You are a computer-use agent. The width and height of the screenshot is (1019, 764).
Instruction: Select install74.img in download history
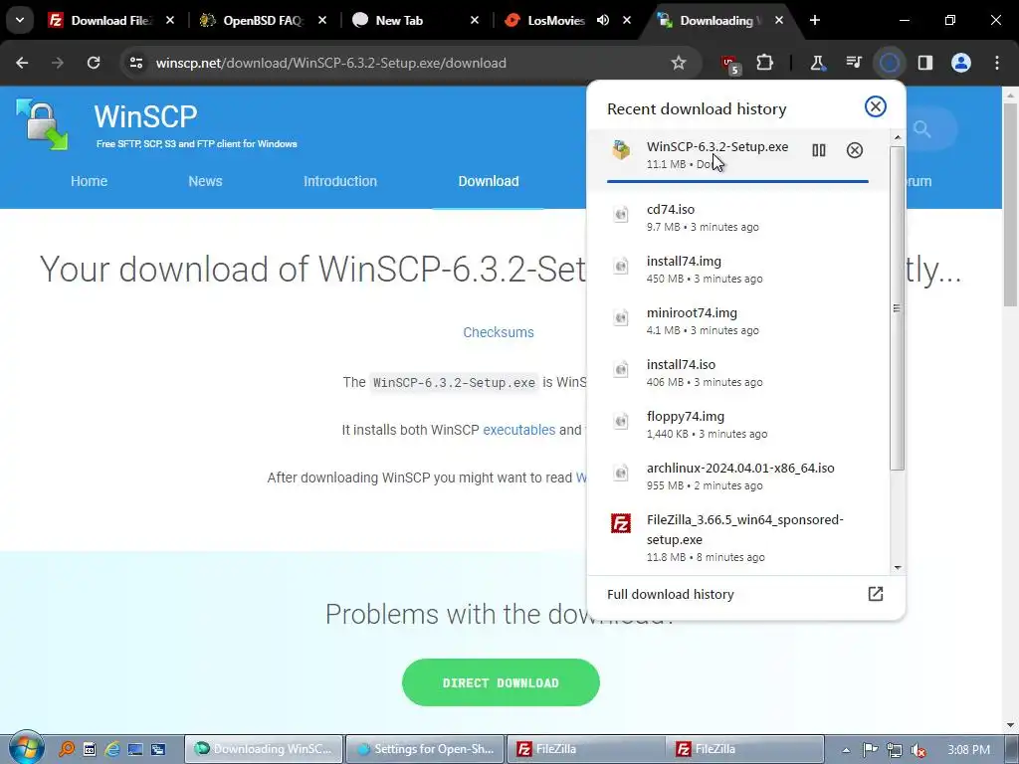tap(737, 269)
